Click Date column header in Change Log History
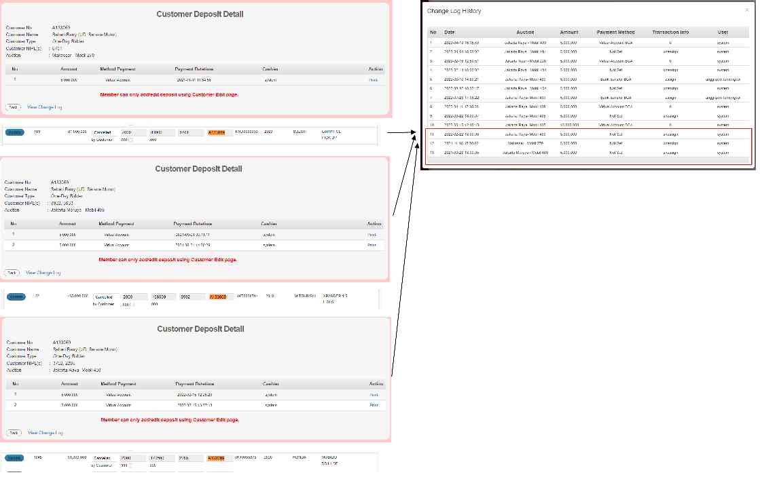Viewport: 760px width, 479px height. tap(450, 32)
